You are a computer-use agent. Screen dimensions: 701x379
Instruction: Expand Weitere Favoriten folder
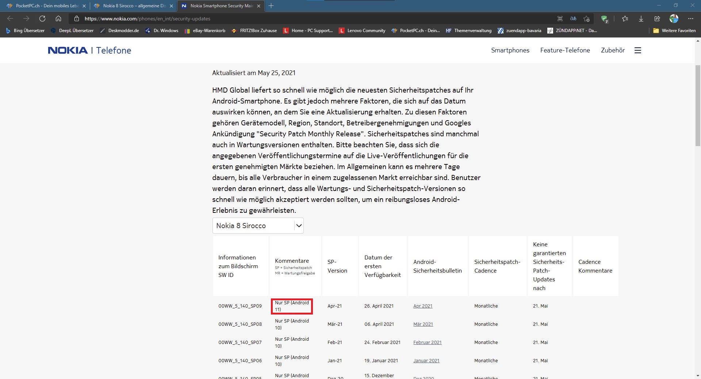click(x=674, y=31)
